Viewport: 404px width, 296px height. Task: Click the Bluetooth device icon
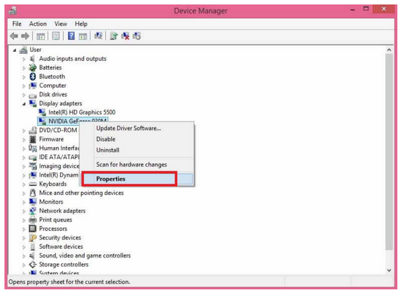coord(33,77)
